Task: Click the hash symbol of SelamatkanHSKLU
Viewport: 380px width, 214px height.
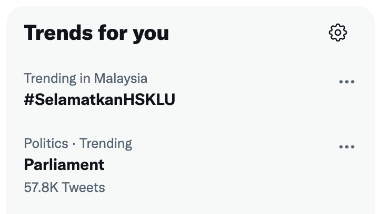Action: [x=29, y=100]
